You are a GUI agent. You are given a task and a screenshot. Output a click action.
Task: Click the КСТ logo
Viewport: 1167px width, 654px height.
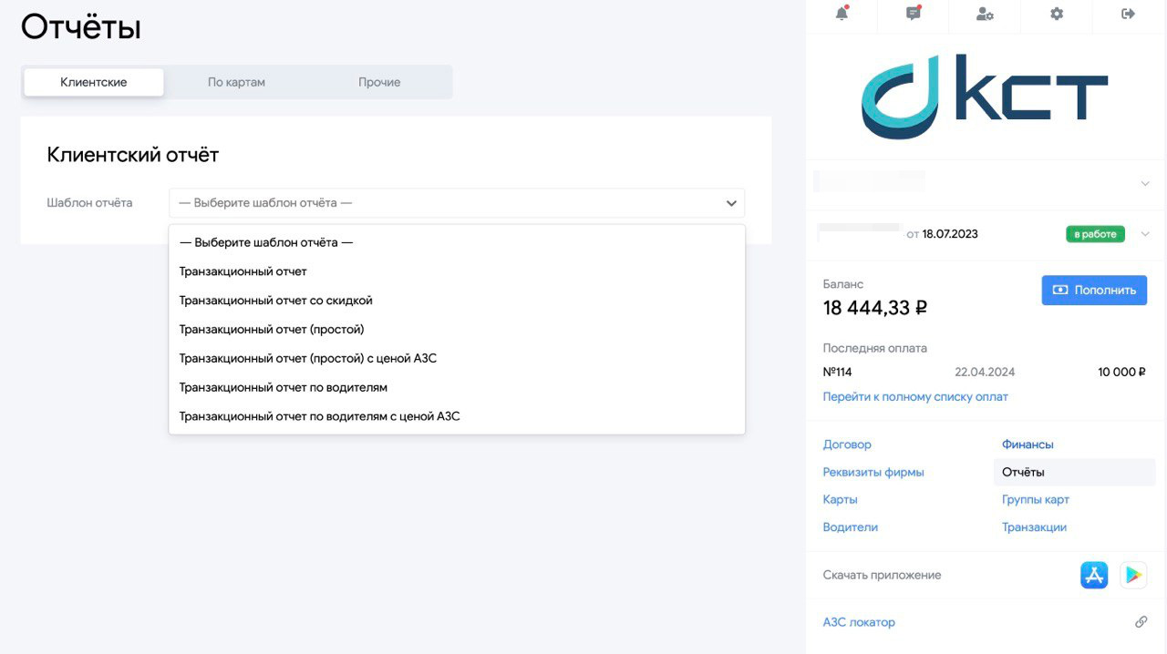point(985,97)
